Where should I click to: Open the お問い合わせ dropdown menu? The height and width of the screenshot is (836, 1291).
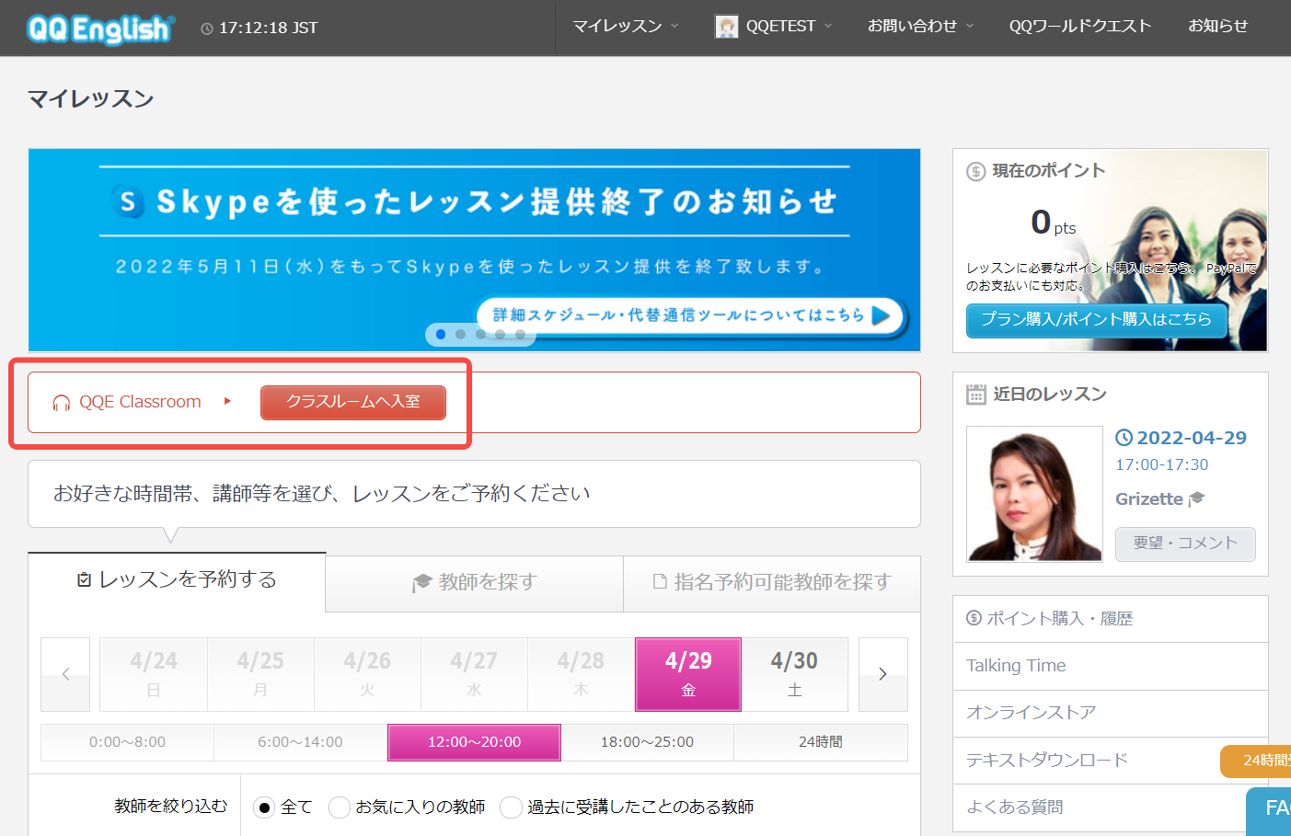click(920, 27)
